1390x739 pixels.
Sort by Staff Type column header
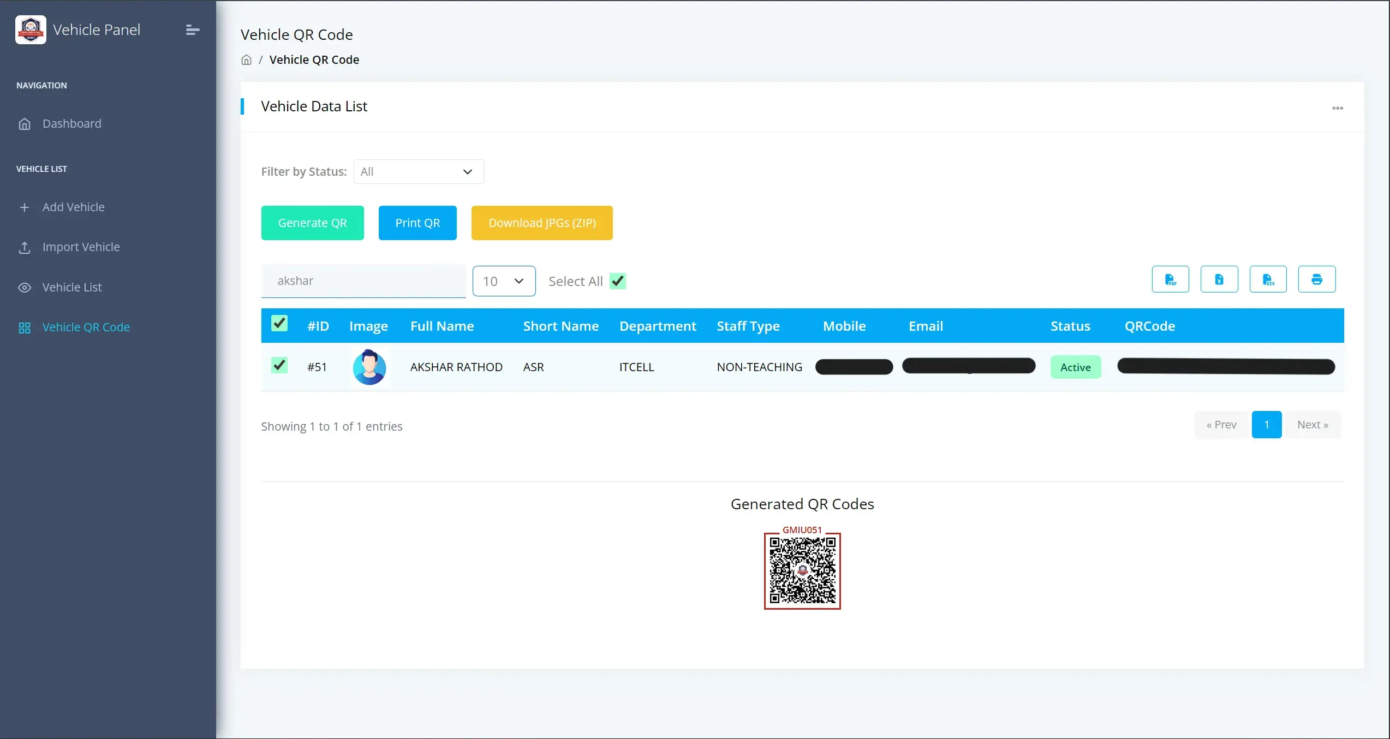click(748, 326)
